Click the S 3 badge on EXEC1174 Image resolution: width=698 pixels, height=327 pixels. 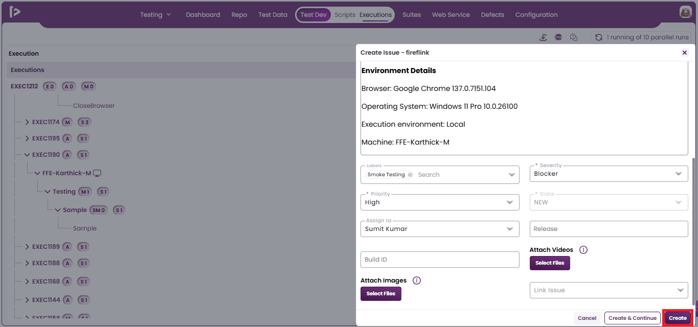[84, 122]
